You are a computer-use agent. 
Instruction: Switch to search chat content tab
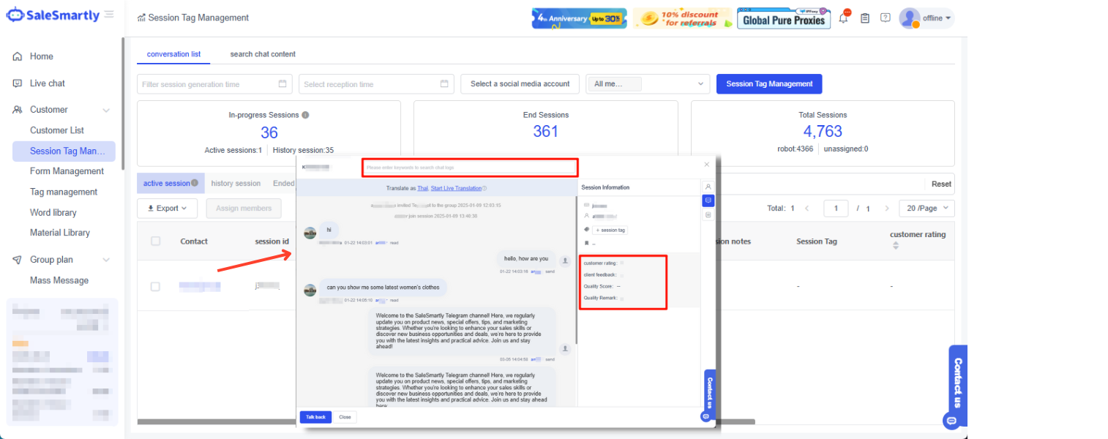[263, 54]
